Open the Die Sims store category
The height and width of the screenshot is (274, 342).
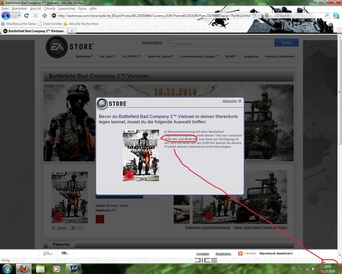[108, 56]
